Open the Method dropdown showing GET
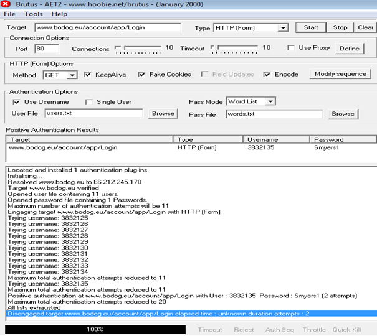The height and width of the screenshot is (336, 377). (60, 75)
